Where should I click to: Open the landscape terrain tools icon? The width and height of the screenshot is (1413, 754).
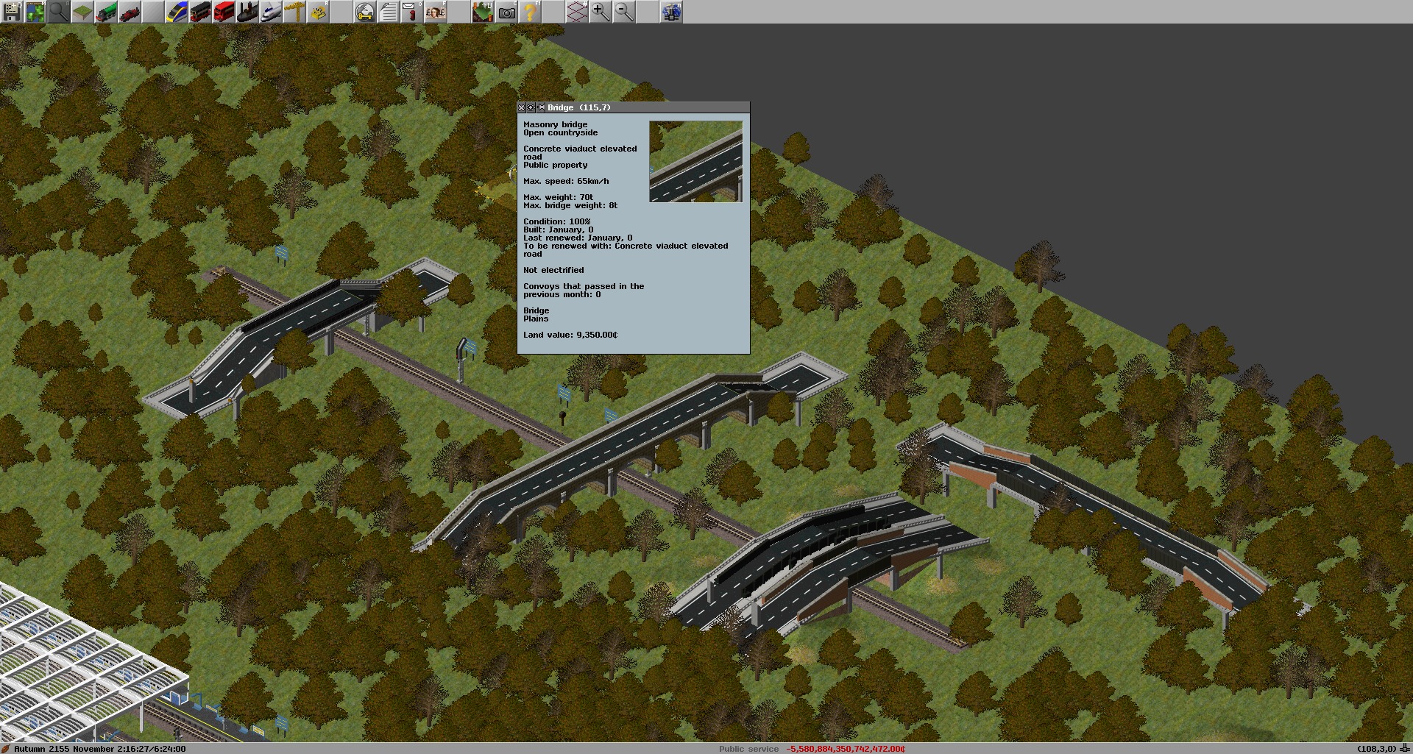pos(82,12)
